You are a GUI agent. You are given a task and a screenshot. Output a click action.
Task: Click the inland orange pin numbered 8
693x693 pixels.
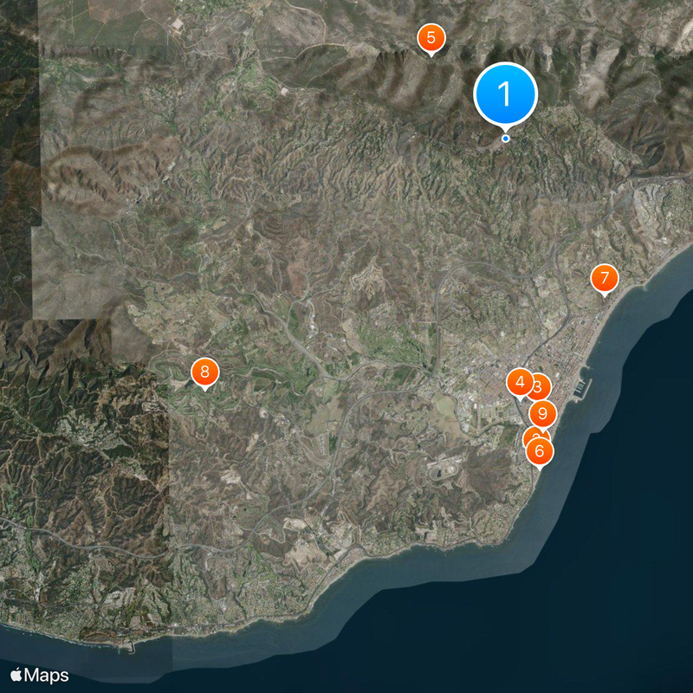tap(204, 371)
